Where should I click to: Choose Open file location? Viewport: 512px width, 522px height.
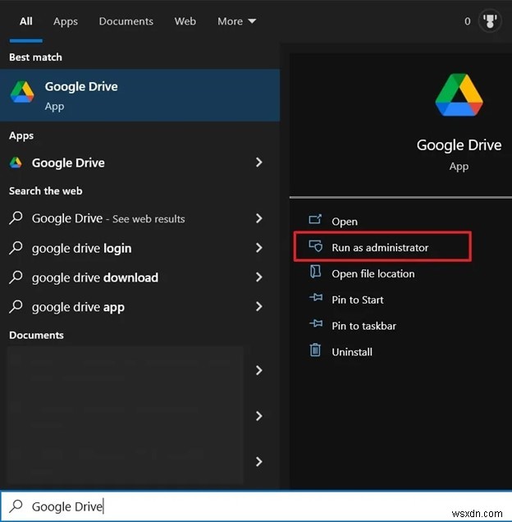pos(373,273)
